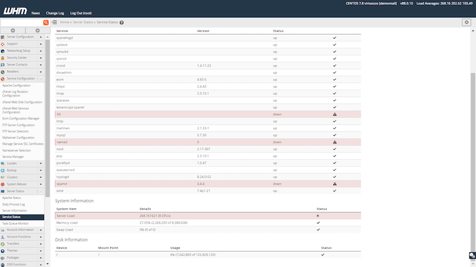Click the Backup icon

[3, 170]
